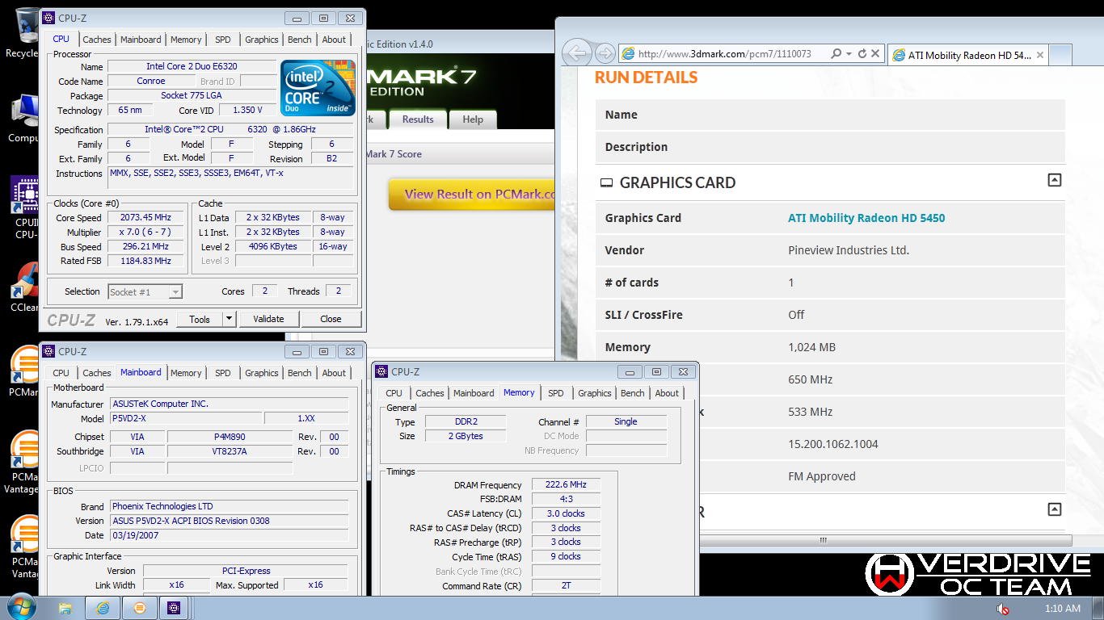Viewport: 1104px width, 620px height.
Task: Open the PCMark desktop shortcut icon
Action: (x=24, y=372)
